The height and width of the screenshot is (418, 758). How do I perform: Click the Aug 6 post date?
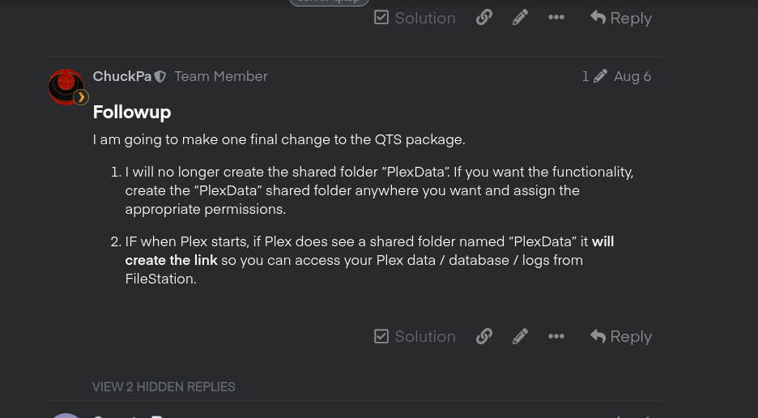(x=632, y=76)
